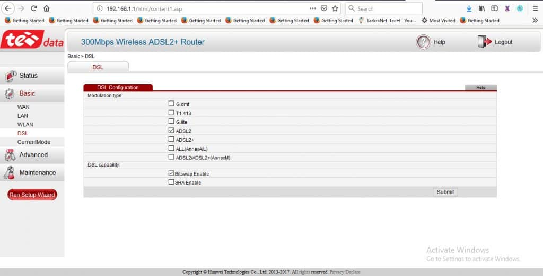Enable ADSL2+ modulation checkbox
This screenshot has height=276, width=543.
click(x=171, y=139)
